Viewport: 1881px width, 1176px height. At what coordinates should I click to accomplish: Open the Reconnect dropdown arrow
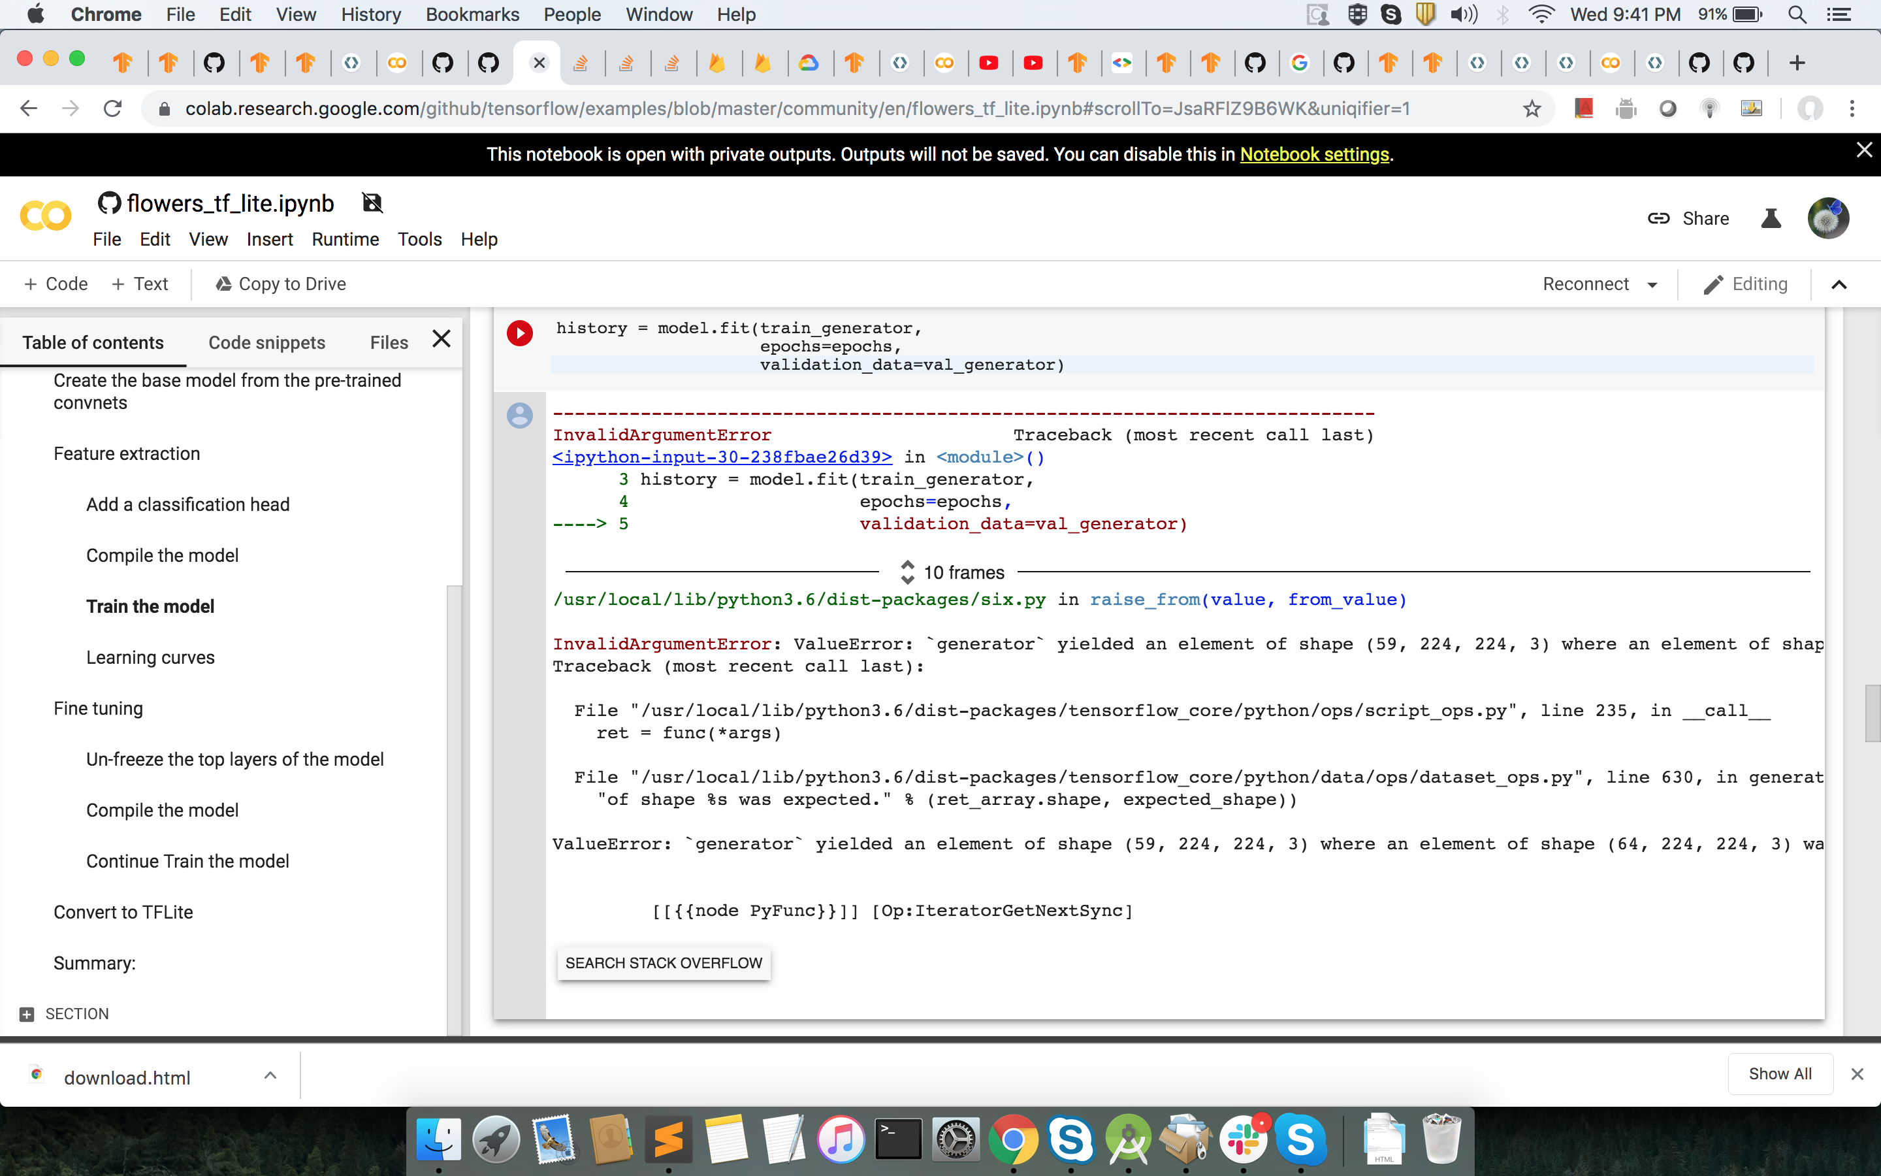[1652, 284]
